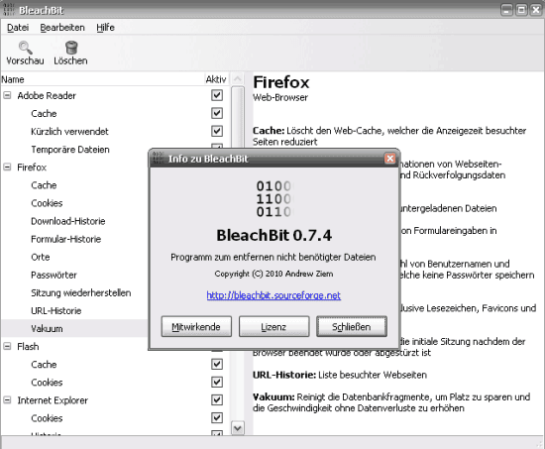Screen dimensions: 545x449
Task: Click the Mitwirkende button
Action: click(x=196, y=326)
